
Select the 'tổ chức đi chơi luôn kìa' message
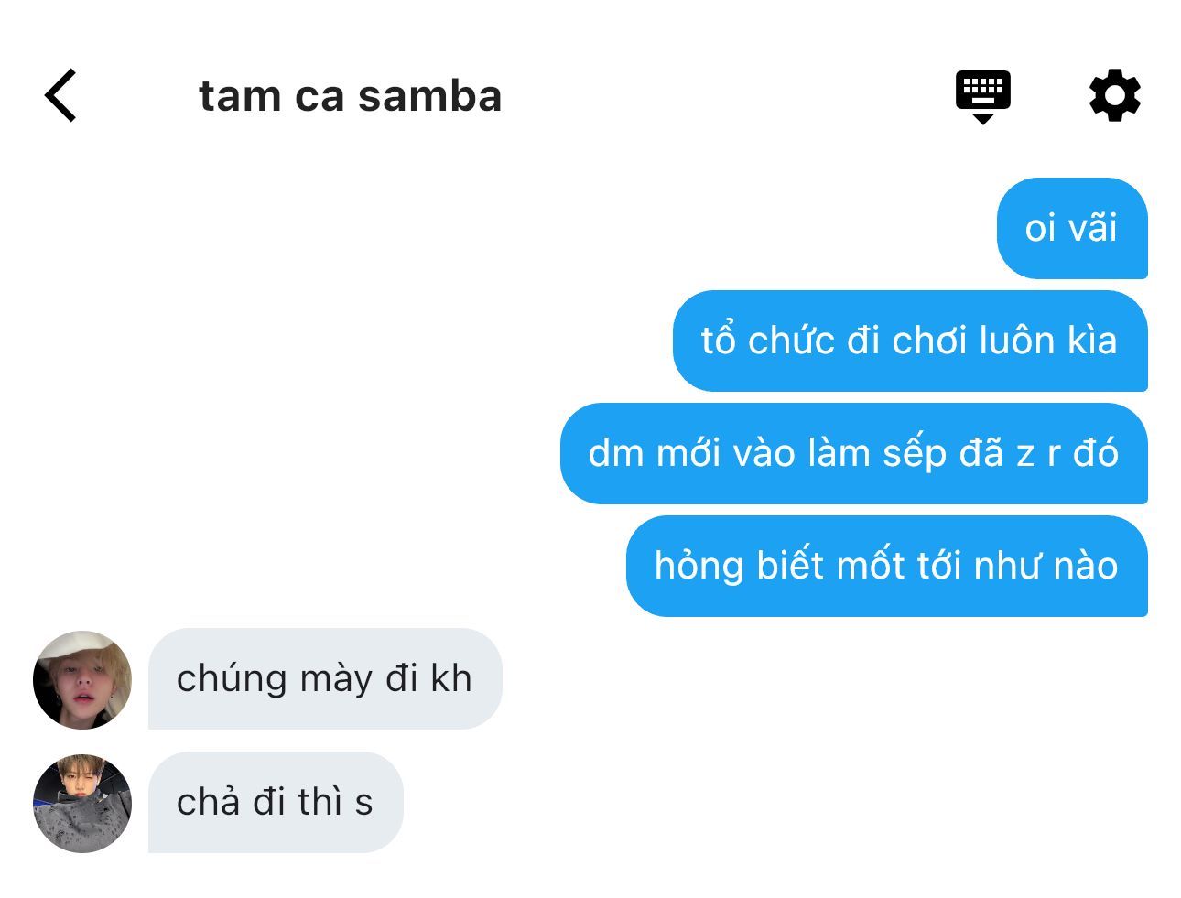[910, 341]
